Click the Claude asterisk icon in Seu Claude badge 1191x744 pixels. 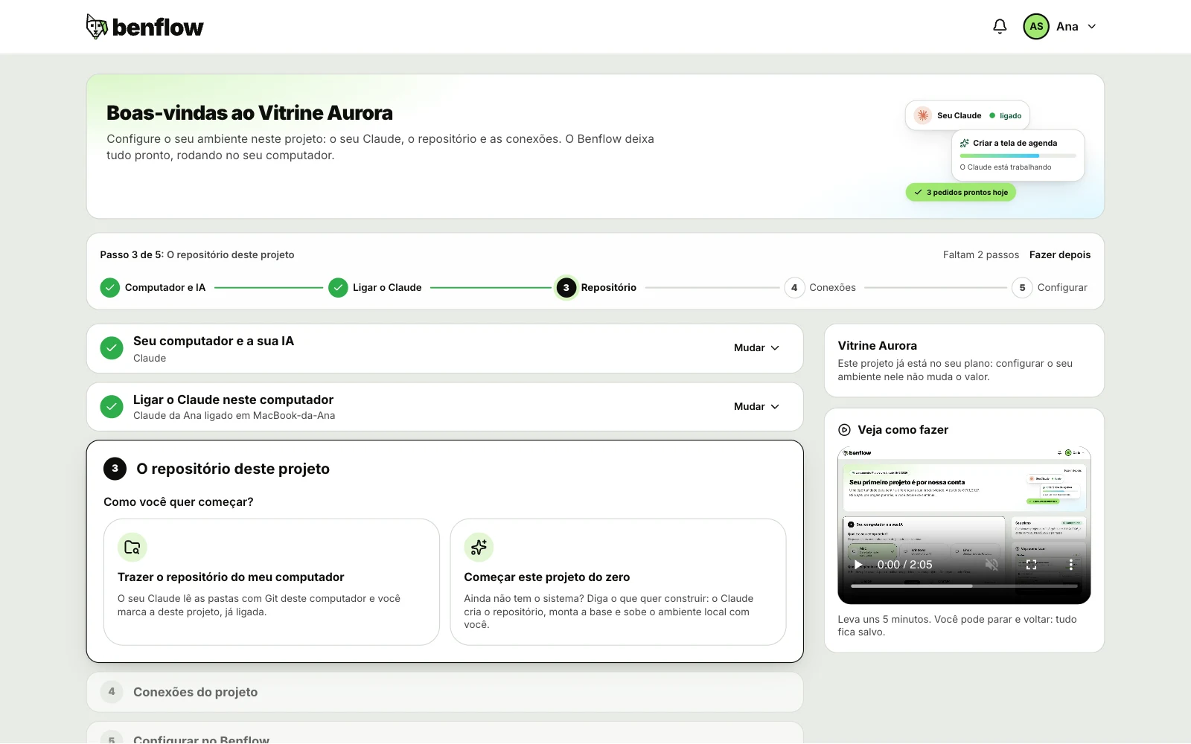pyautogui.click(x=923, y=115)
